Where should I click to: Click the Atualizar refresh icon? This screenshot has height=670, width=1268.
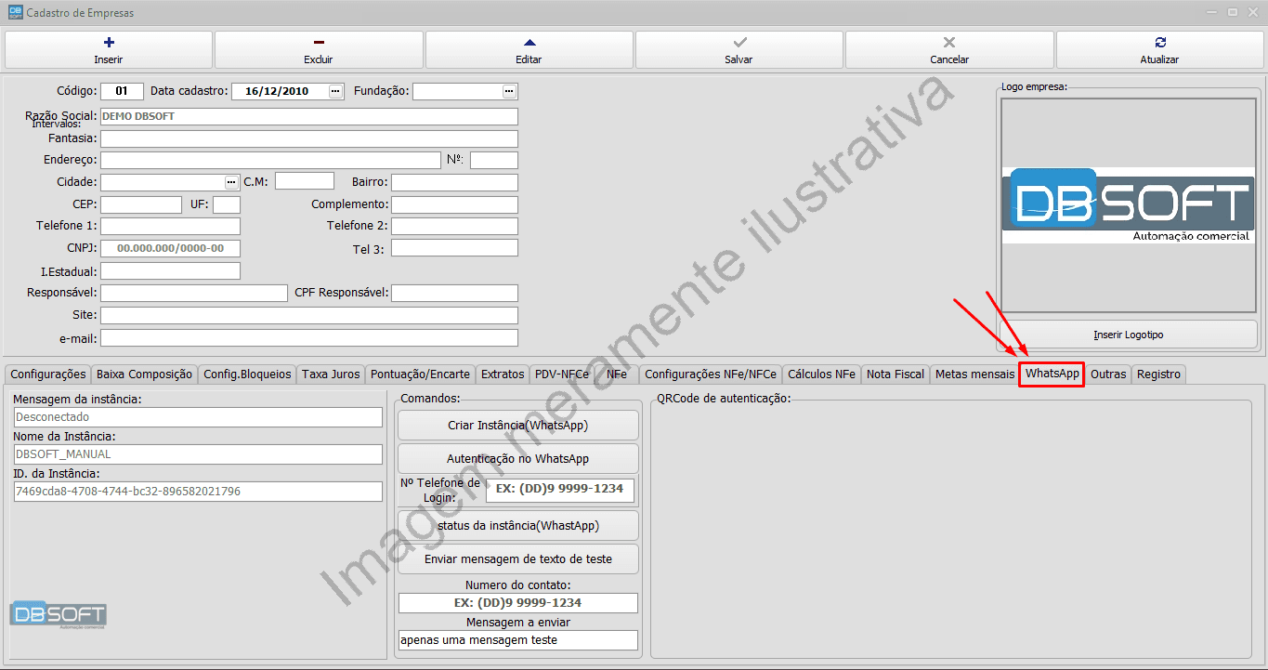pos(1159,43)
